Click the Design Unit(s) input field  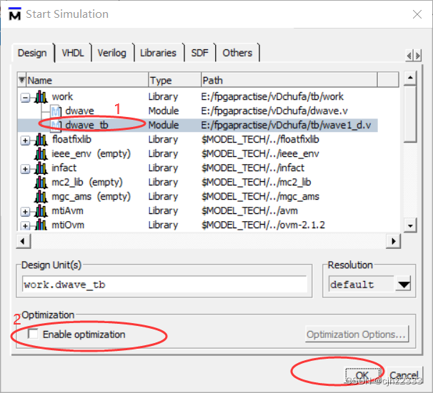[x=164, y=284]
